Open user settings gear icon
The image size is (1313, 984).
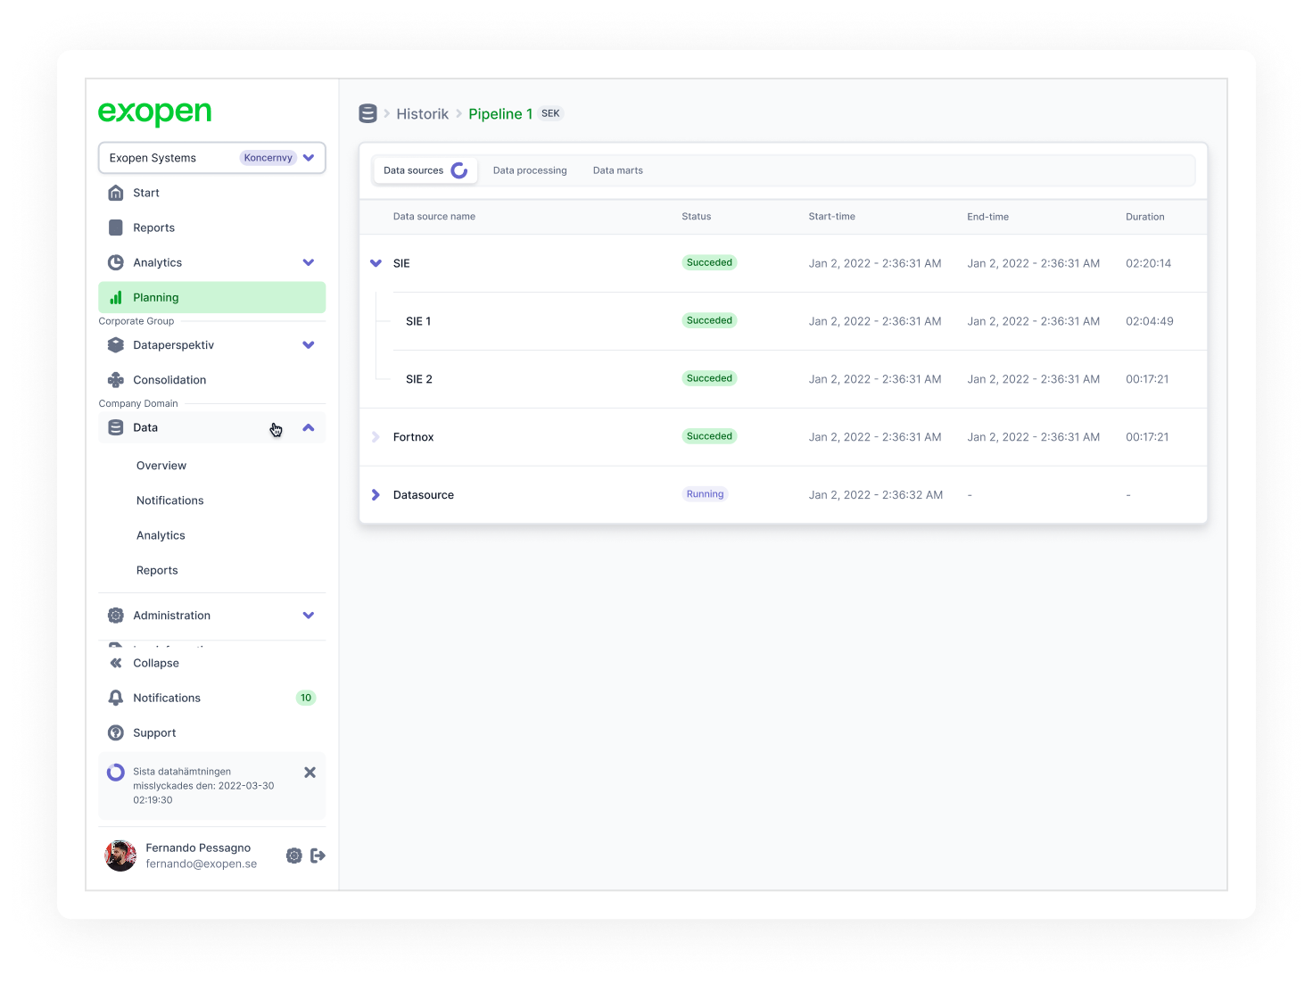pyautogui.click(x=294, y=856)
